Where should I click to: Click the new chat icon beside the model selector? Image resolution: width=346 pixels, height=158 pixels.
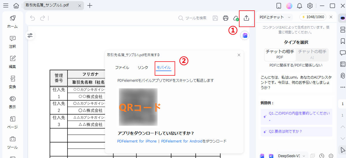click(x=312, y=156)
